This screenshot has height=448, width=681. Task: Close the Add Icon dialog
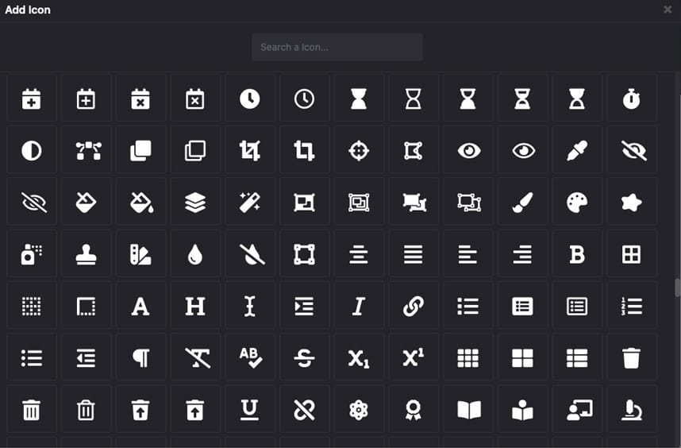pos(668,9)
